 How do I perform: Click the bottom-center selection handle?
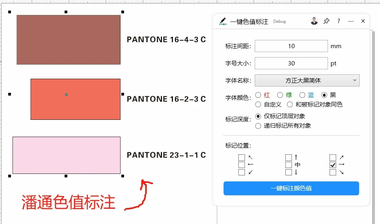pos(66,176)
